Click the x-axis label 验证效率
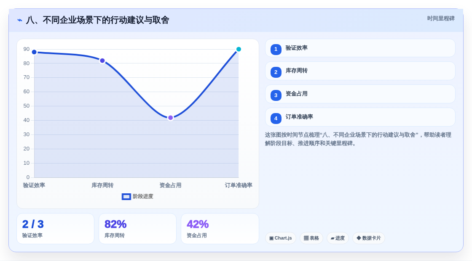 pos(34,185)
